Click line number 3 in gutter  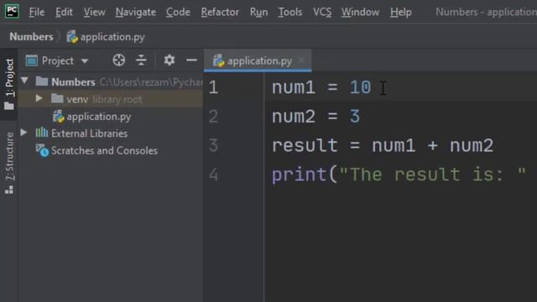213,145
